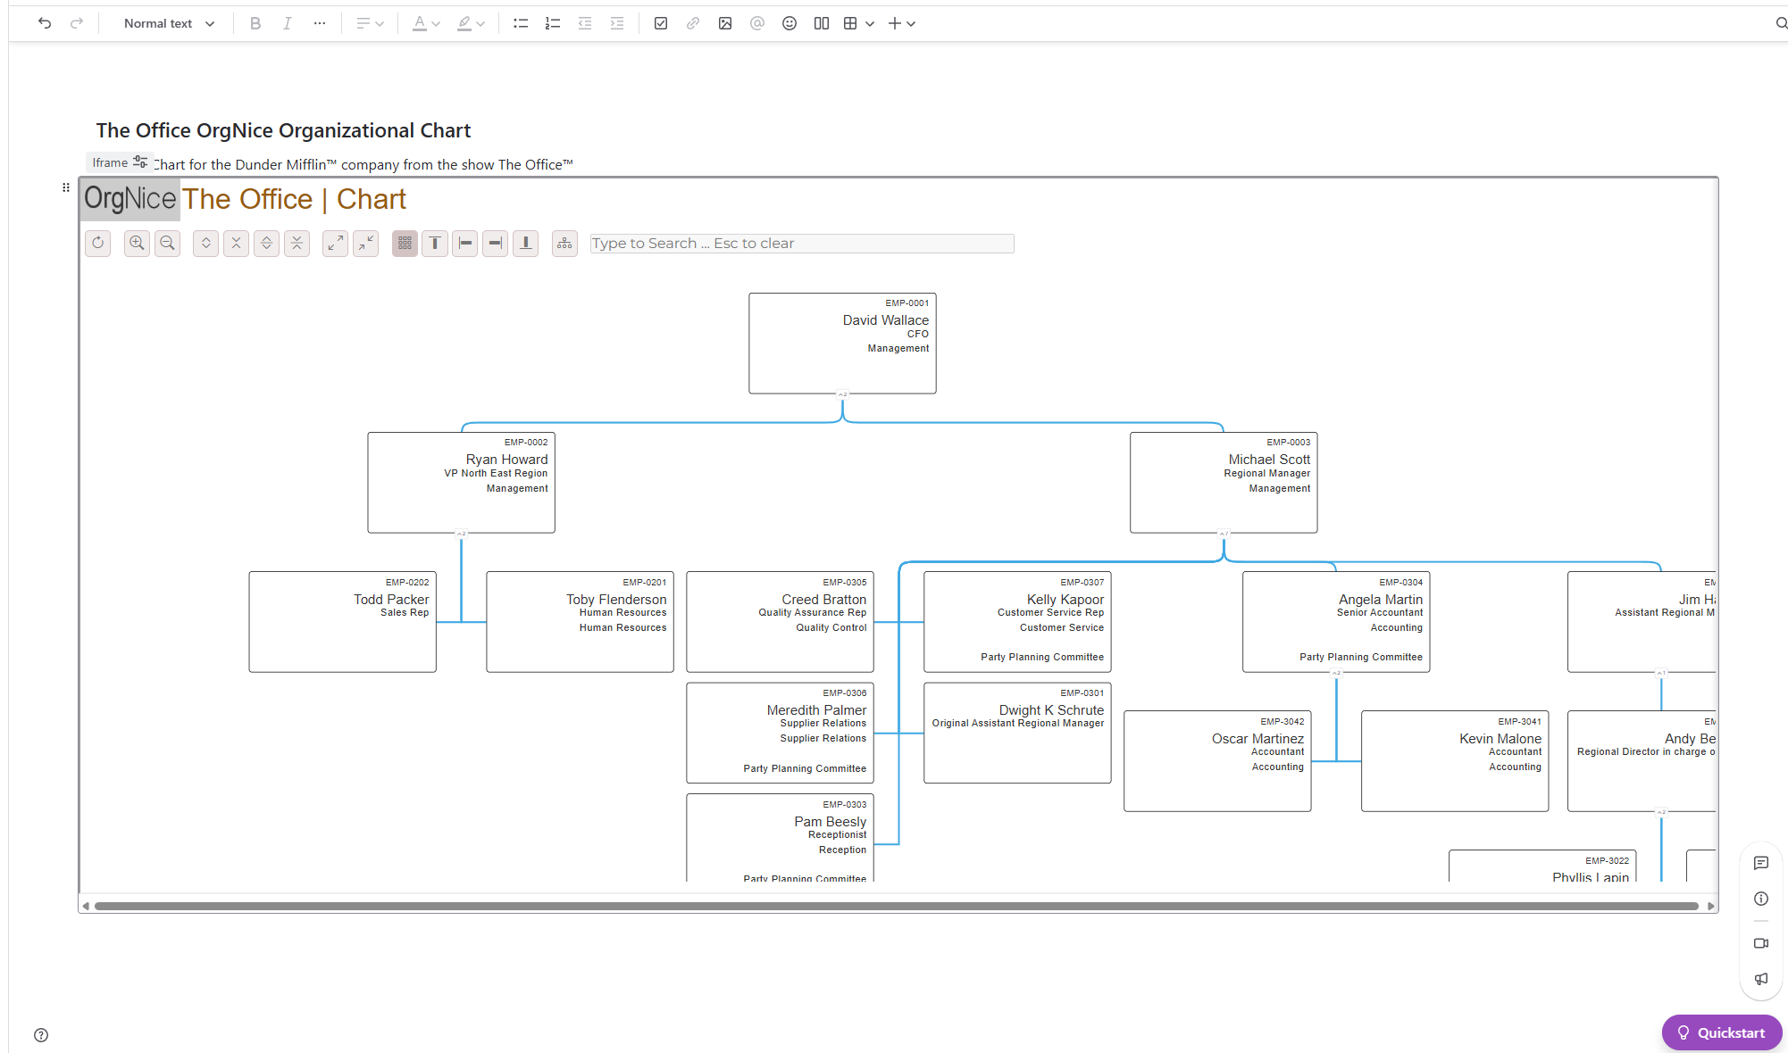Viewport: 1788px width, 1053px height.
Task: Insert an action item checkbox
Action: [661, 23]
